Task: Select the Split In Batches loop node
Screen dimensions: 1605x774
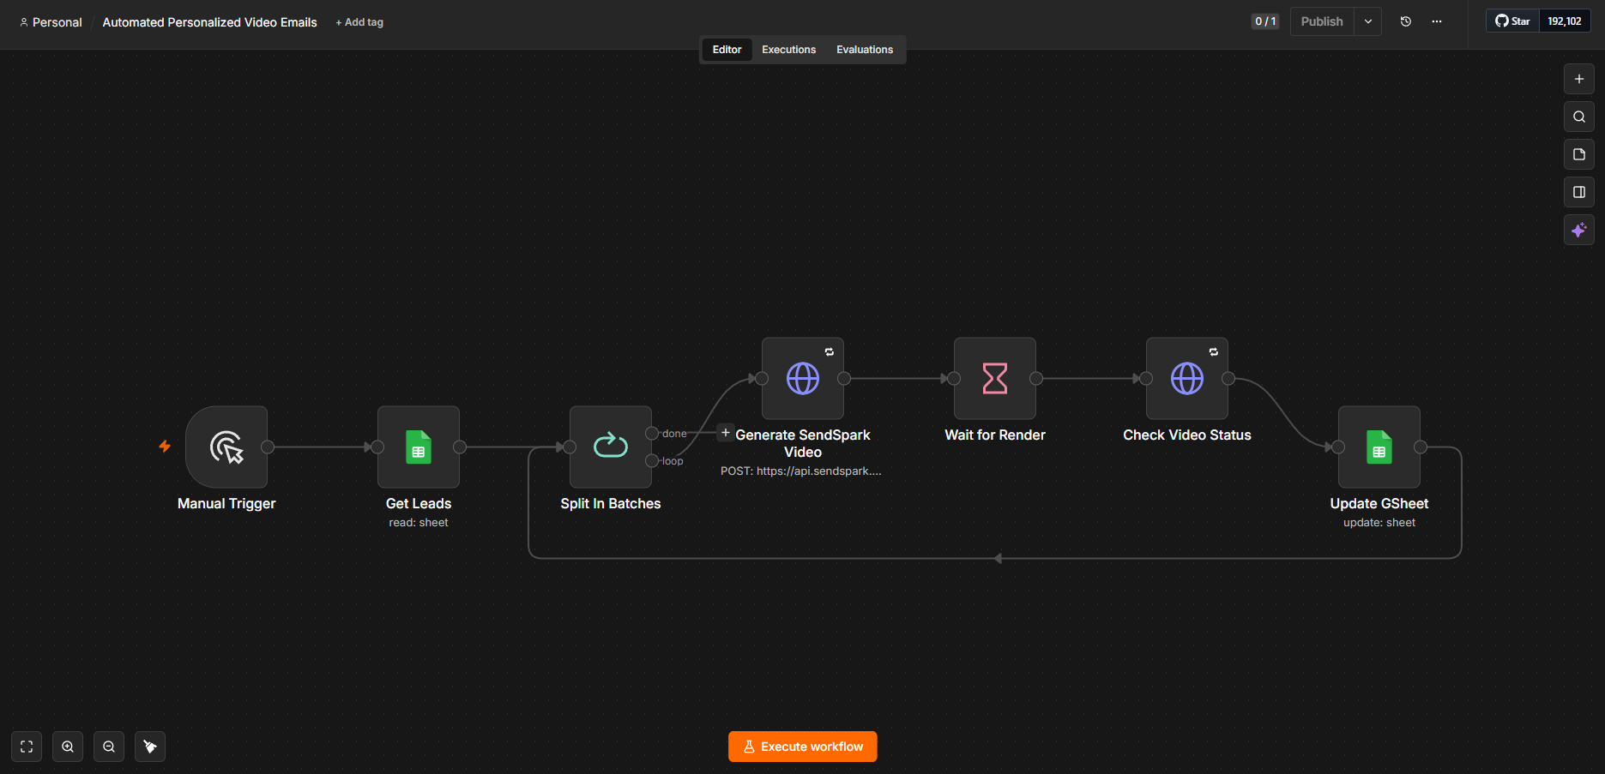Action: 611,447
